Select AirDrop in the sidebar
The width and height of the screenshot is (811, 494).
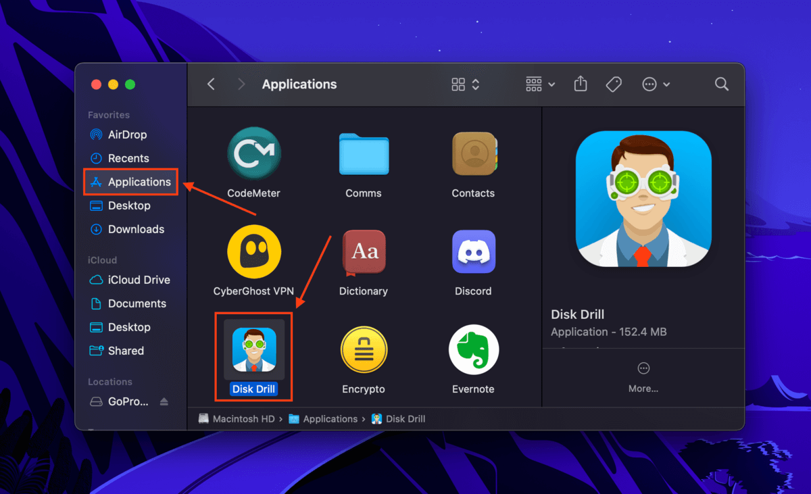[128, 134]
